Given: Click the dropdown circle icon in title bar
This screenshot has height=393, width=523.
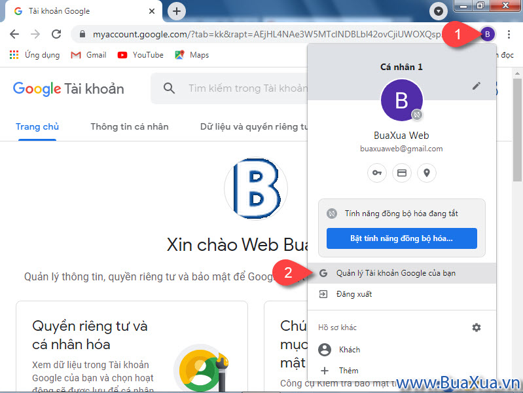Looking at the screenshot, I should click(x=439, y=11).
